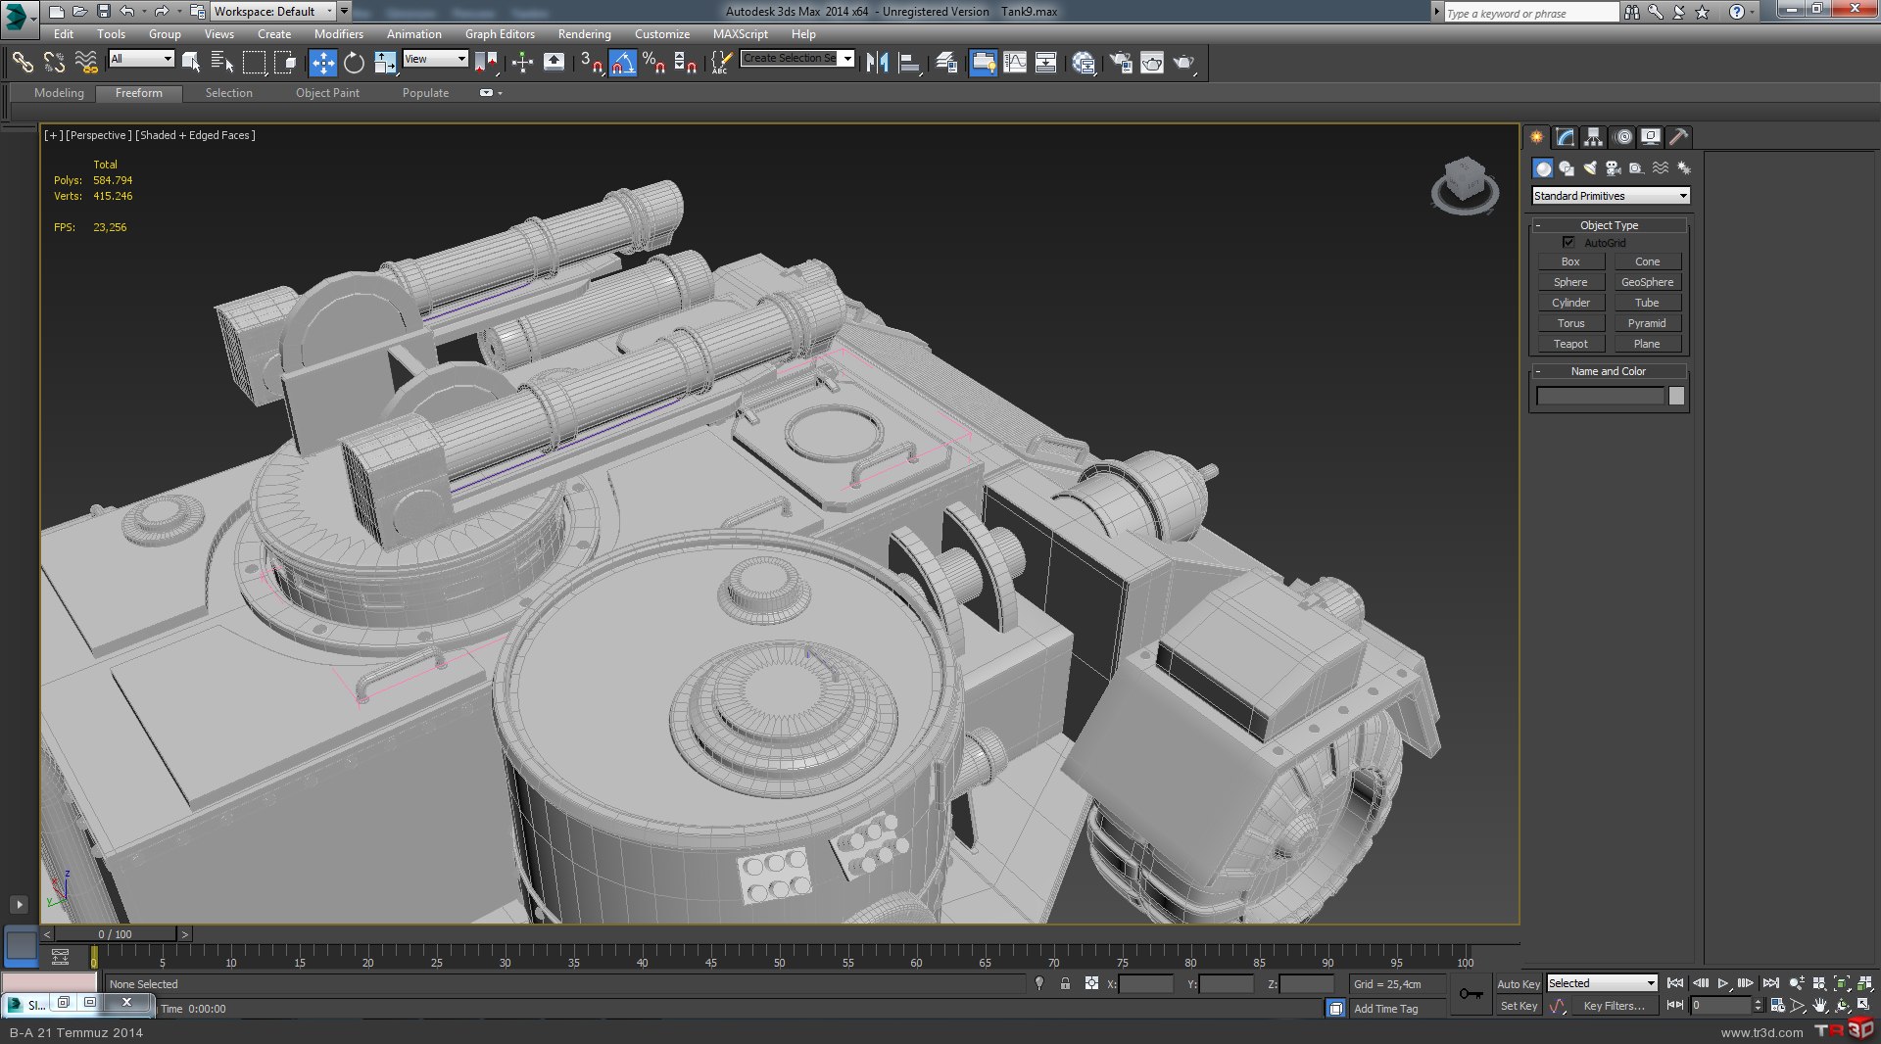Open Key Filters dialog

pyautogui.click(x=1614, y=1006)
